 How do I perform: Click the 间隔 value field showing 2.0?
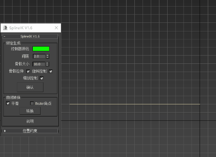(39, 56)
